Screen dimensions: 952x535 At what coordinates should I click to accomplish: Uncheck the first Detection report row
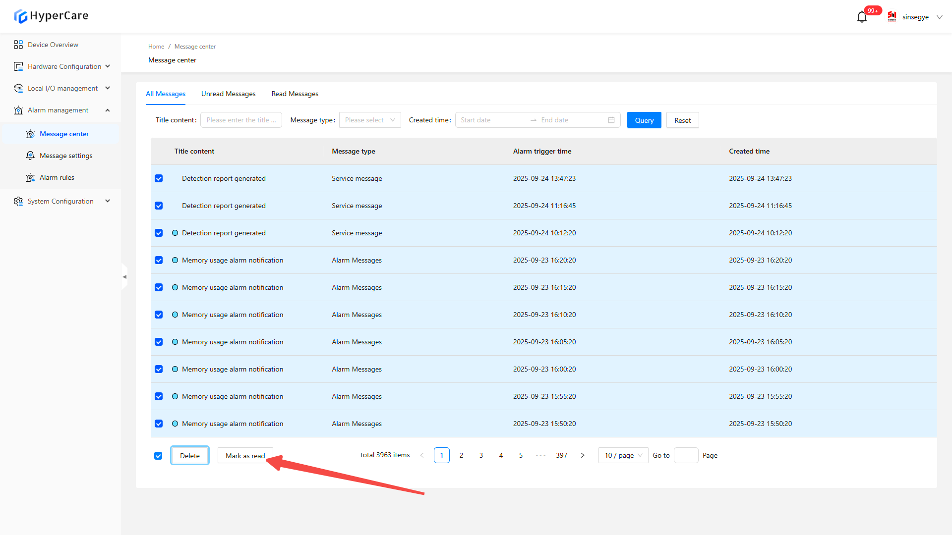point(159,178)
